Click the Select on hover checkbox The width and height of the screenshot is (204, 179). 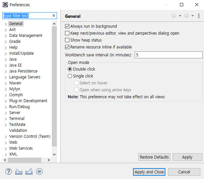coord(76,83)
